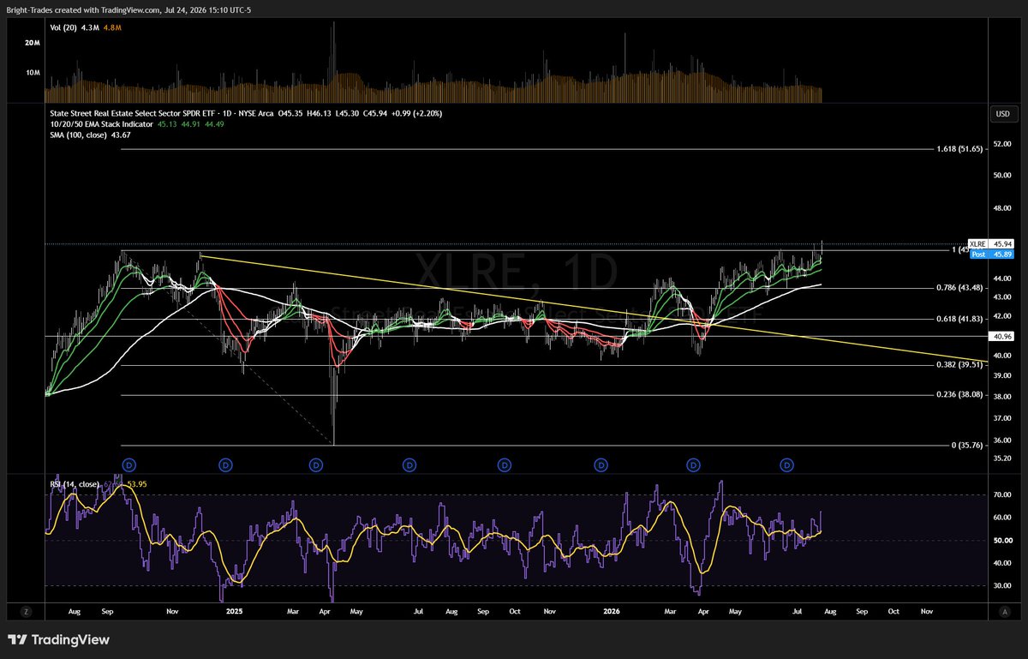Click the 35.20 price axis label

(1002, 458)
